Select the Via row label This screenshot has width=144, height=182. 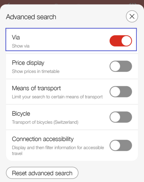tap(16, 37)
